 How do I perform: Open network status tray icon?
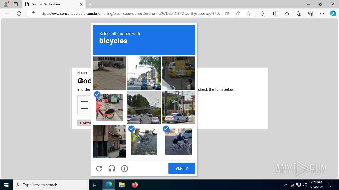[x=298, y=185]
